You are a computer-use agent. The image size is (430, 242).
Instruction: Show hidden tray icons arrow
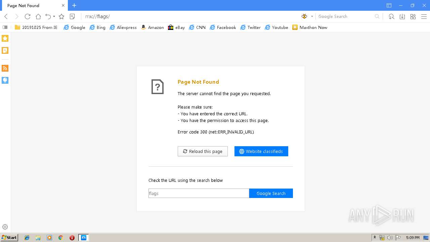click(x=375, y=238)
